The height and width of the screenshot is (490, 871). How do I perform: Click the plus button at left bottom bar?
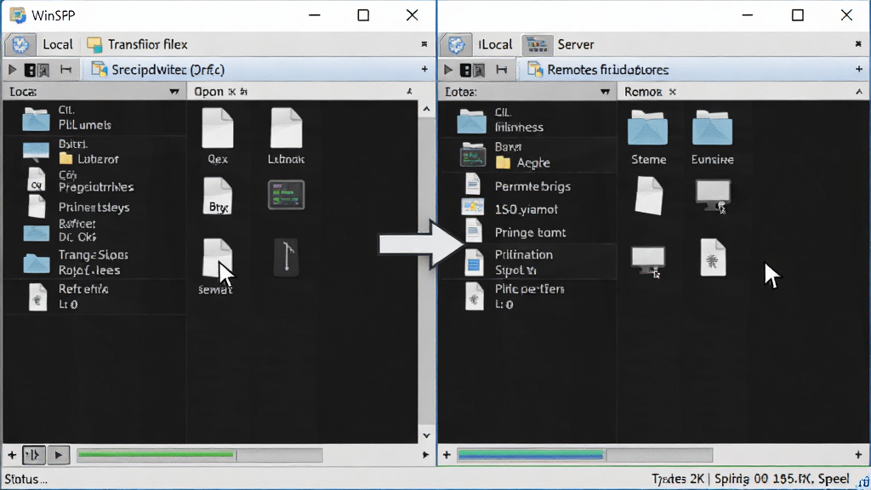(12, 455)
